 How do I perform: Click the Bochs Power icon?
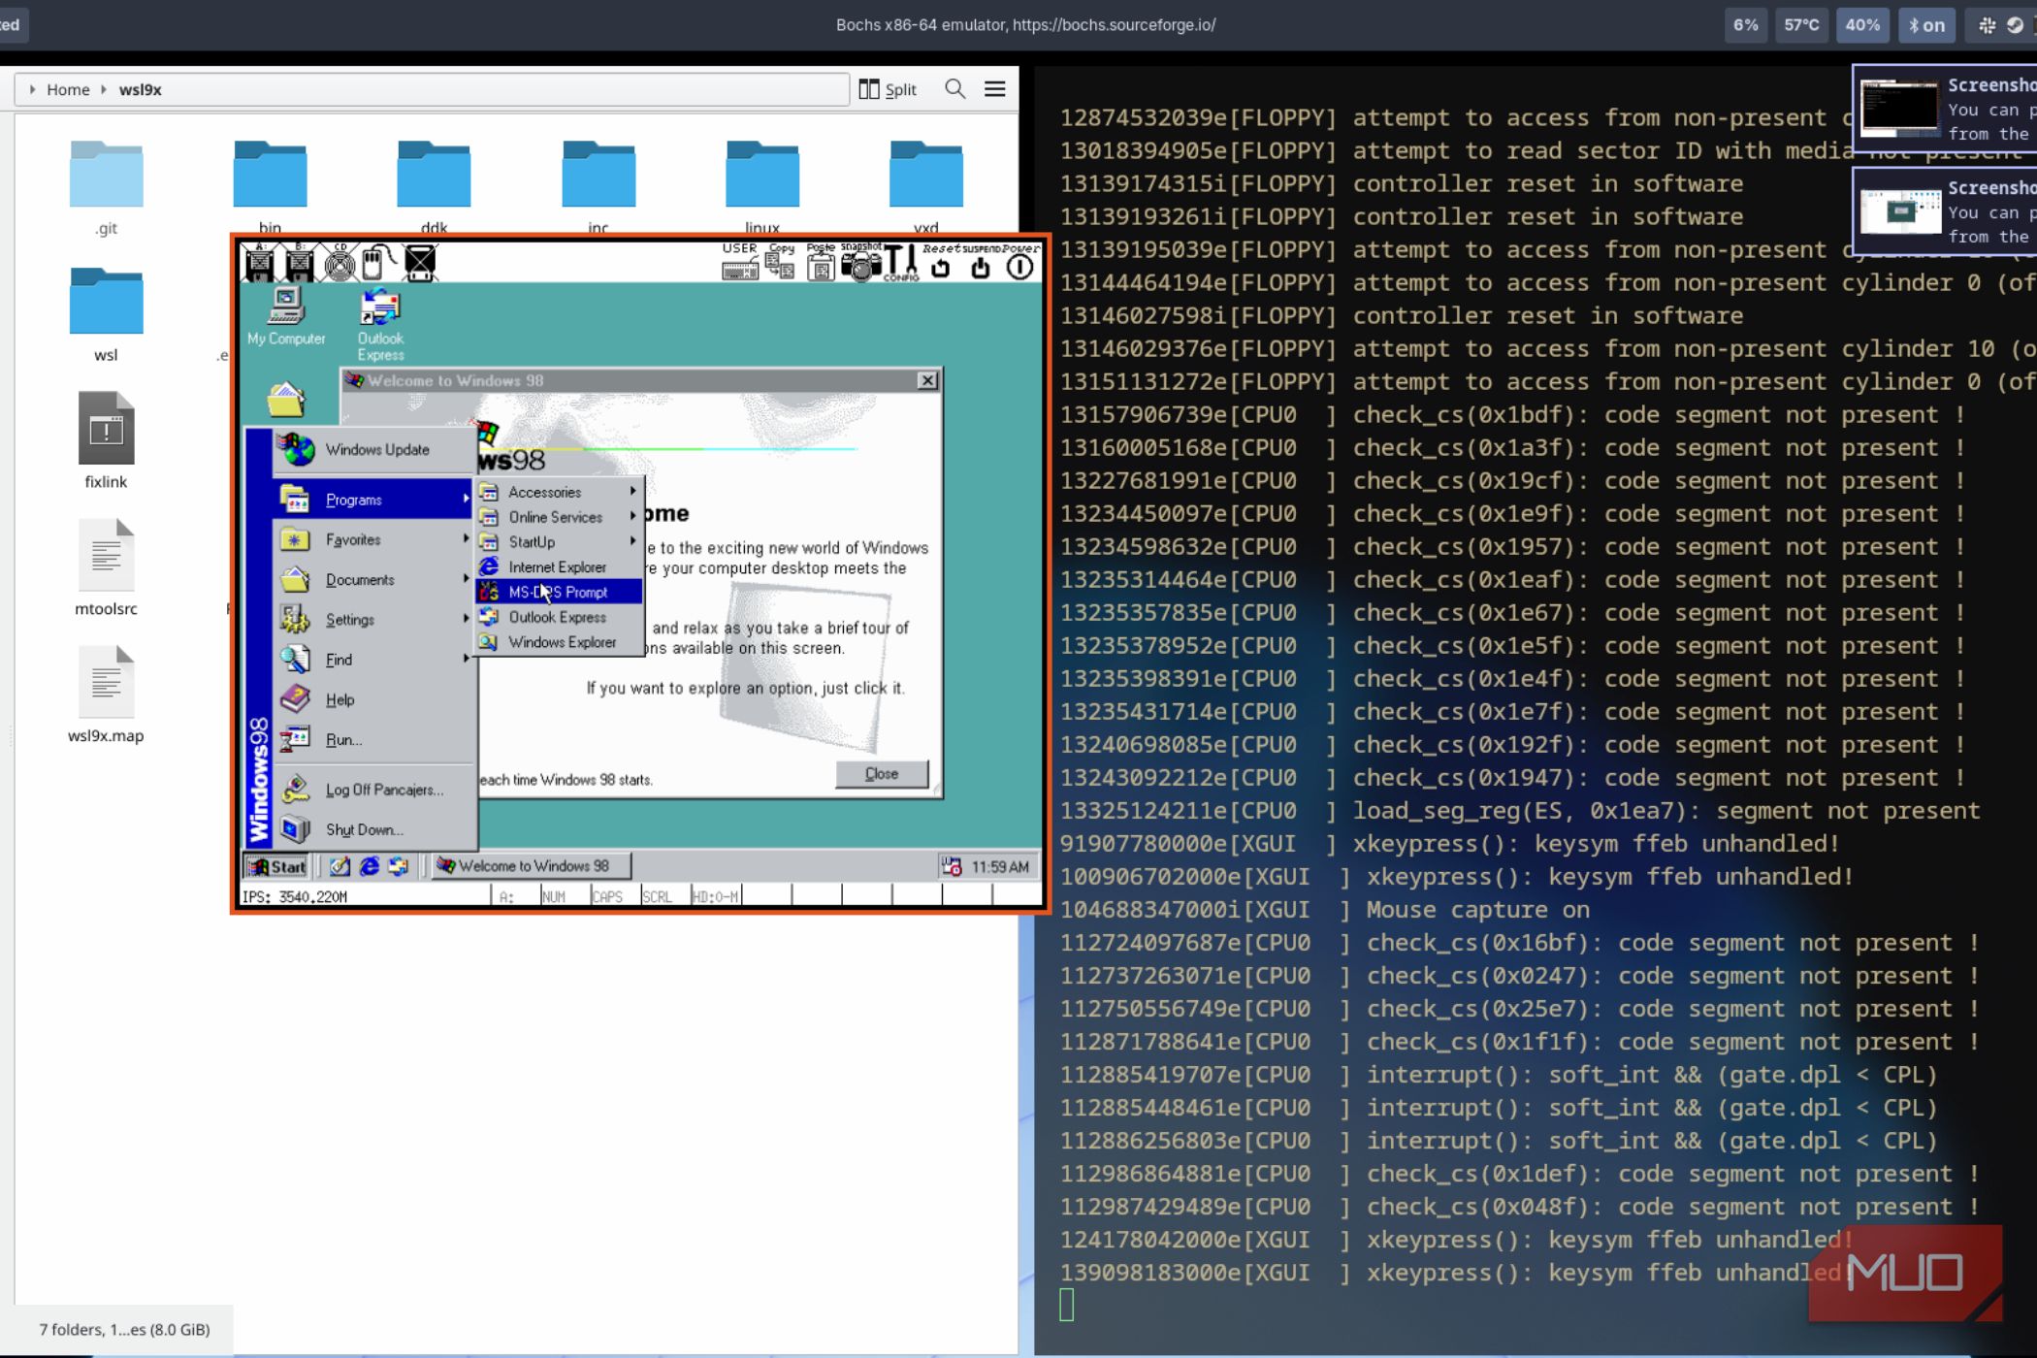pyautogui.click(x=1019, y=262)
